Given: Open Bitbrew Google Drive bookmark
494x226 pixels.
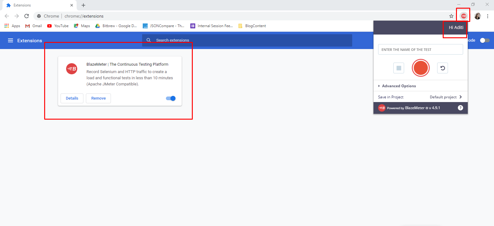Looking at the screenshot, I should pyautogui.click(x=116, y=26).
